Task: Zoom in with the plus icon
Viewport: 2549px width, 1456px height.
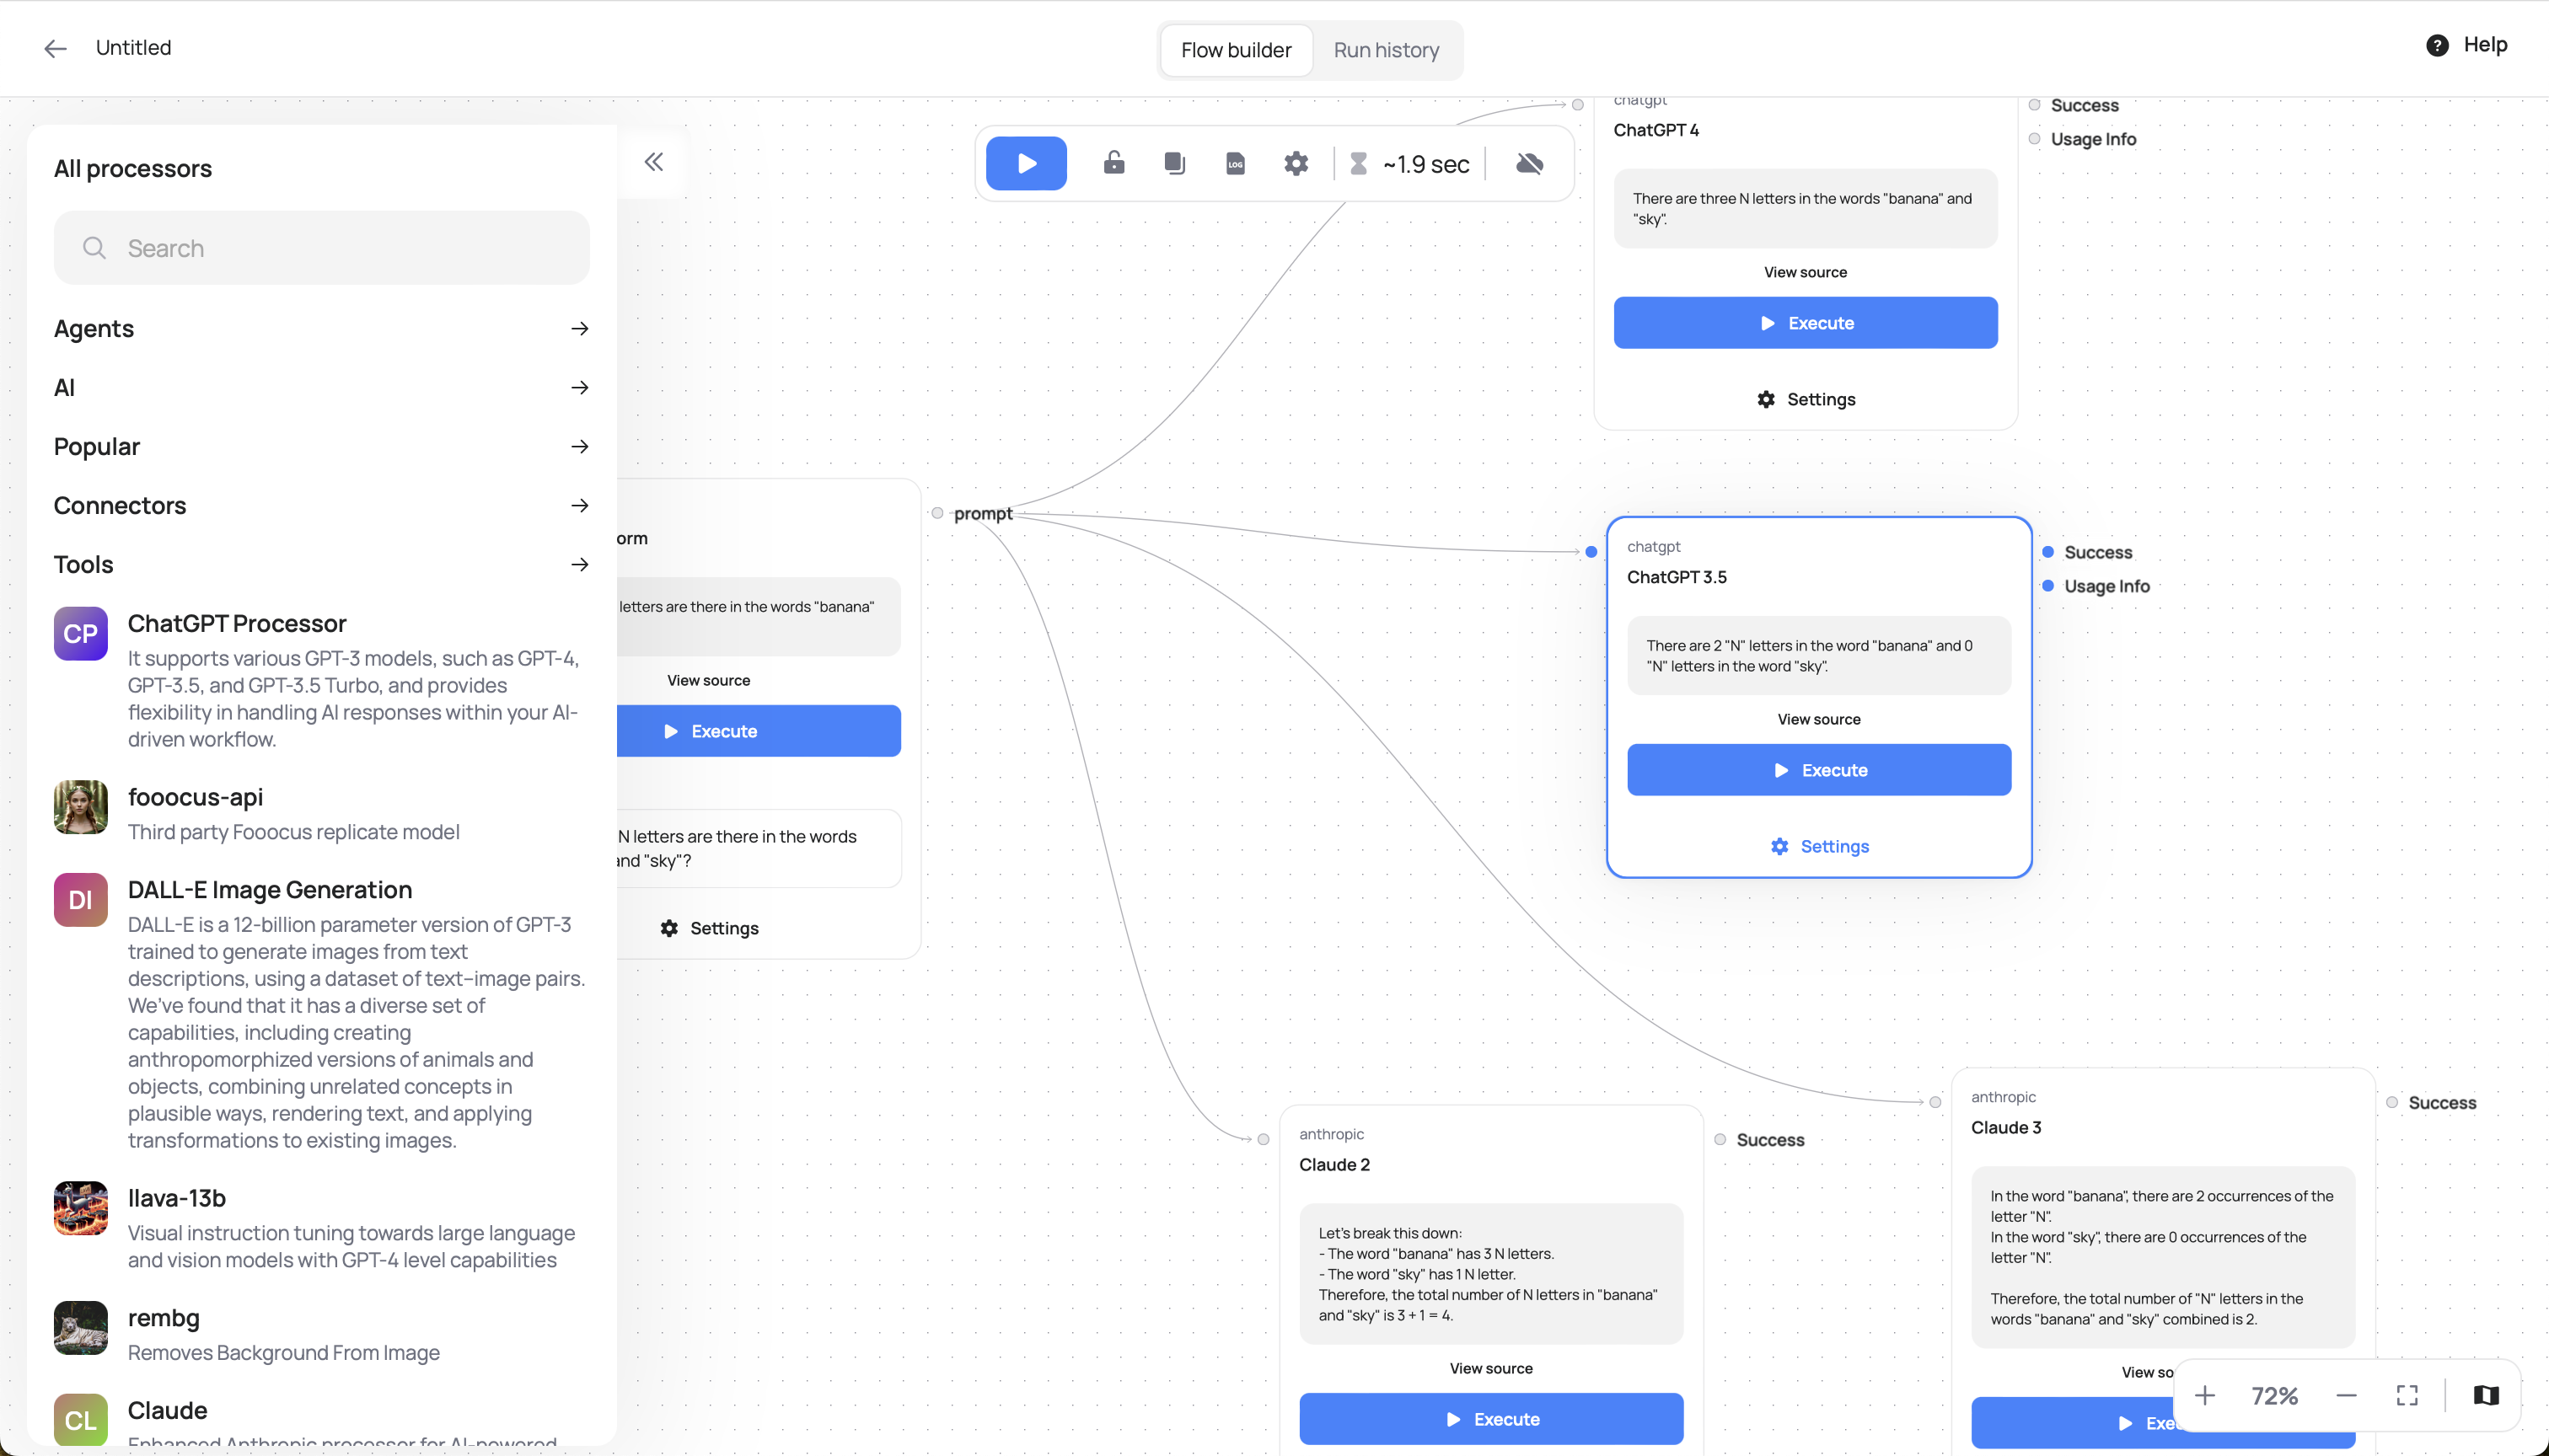Action: pos(2205,1395)
